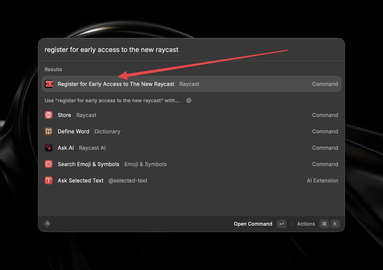Click the Open Command button
Image resolution: width=383 pixels, height=270 pixels.
point(253,224)
